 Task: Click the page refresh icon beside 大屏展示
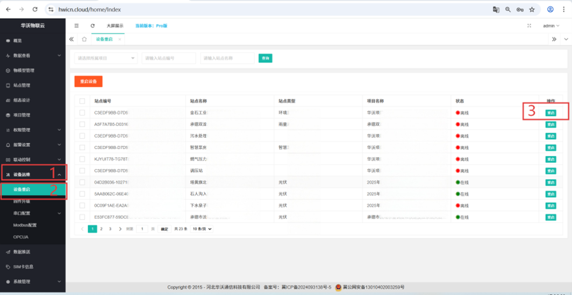pos(92,26)
